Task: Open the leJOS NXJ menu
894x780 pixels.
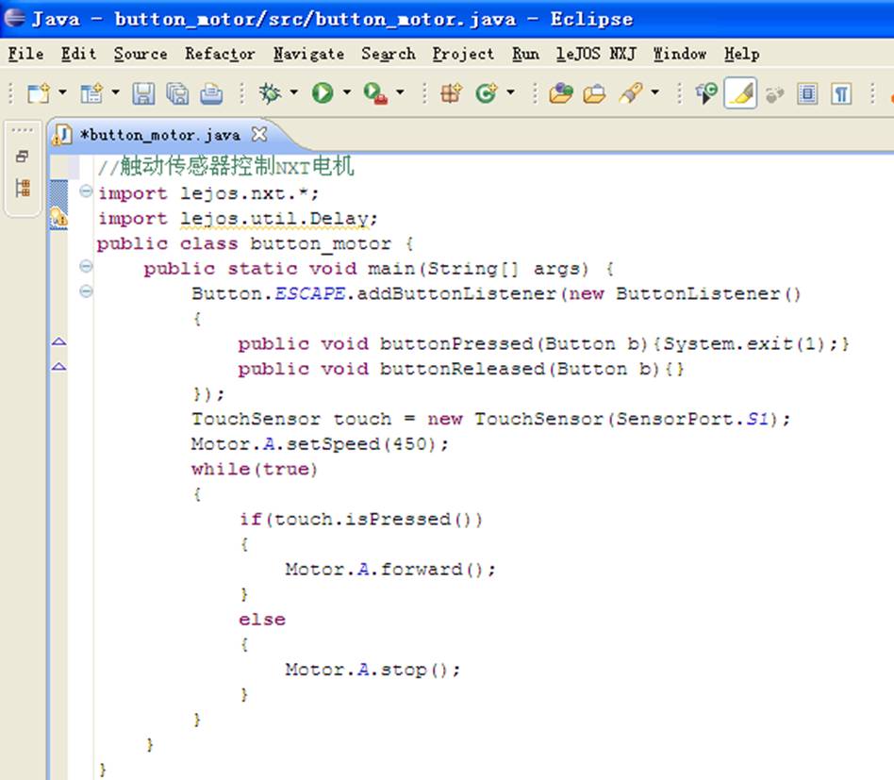Action: (596, 54)
